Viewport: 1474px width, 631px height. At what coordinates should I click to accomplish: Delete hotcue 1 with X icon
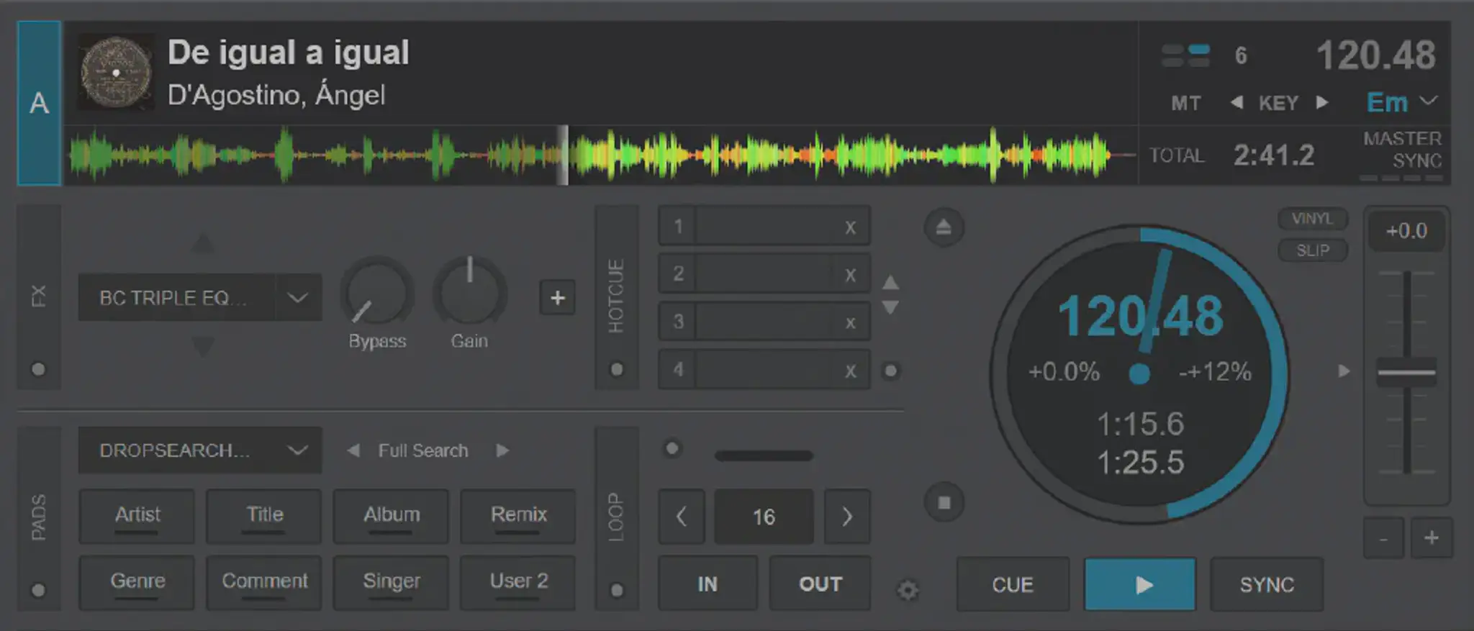click(850, 227)
